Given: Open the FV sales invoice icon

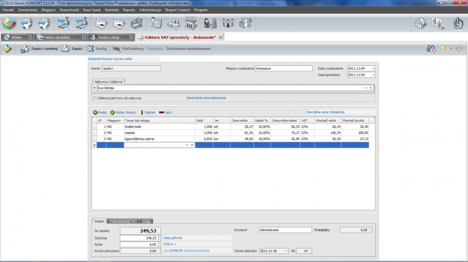Looking at the screenshot, I should tap(118, 23).
